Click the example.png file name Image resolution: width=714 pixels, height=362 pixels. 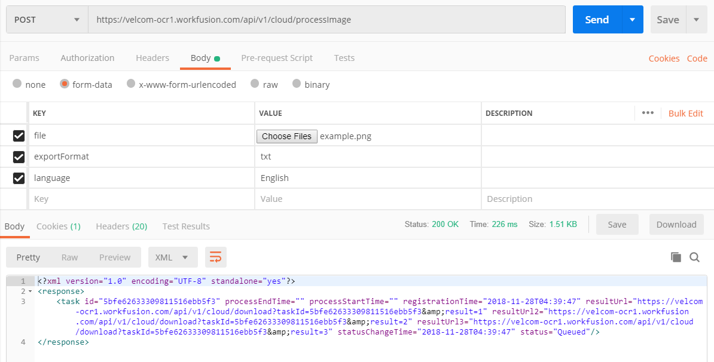346,136
